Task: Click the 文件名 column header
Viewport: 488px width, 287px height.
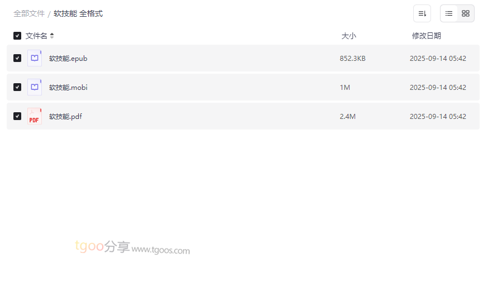Action: click(x=36, y=36)
